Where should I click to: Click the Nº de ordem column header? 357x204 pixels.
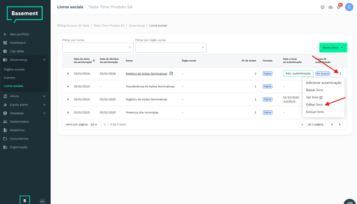[x=249, y=61]
